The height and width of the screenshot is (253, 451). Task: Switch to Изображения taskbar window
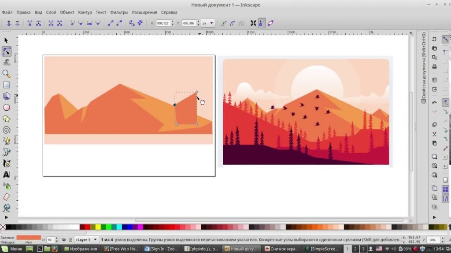81,249
